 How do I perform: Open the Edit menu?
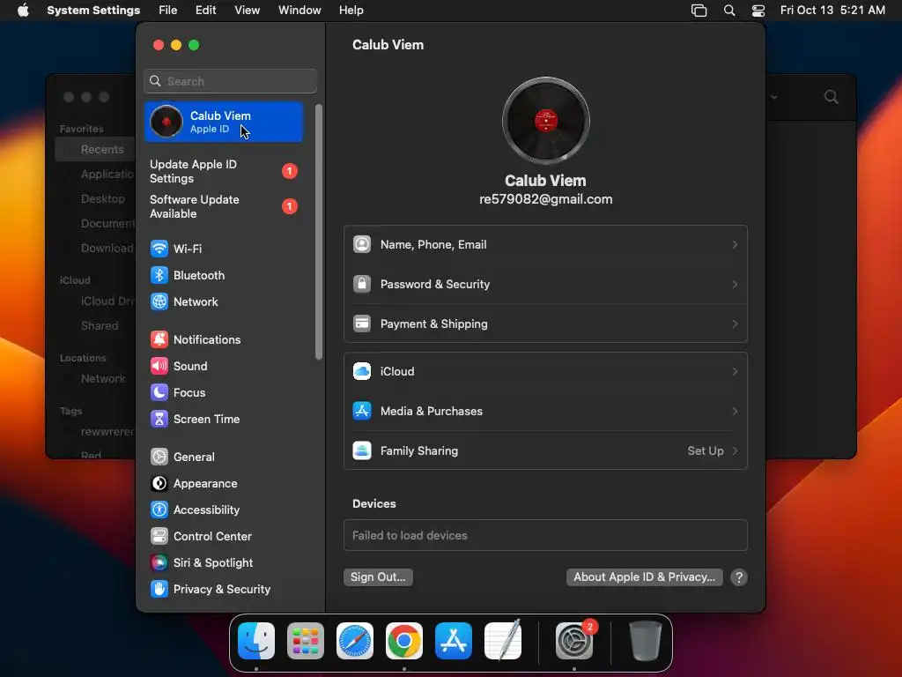pyautogui.click(x=205, y=11)
